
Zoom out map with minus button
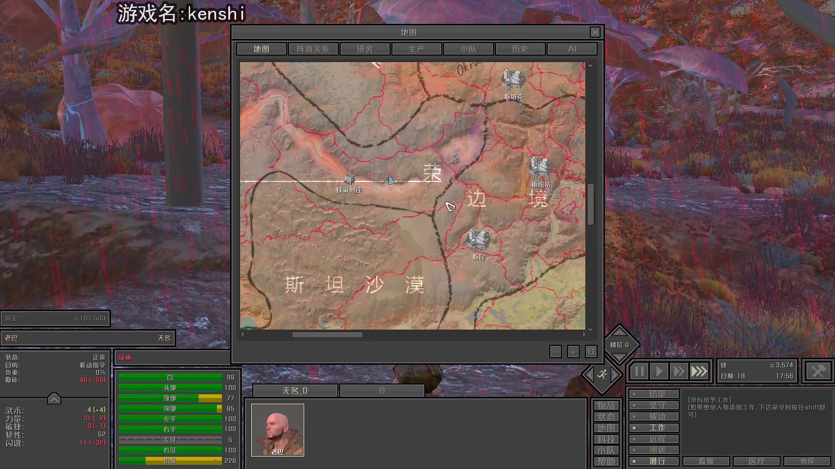coord(555,352)
